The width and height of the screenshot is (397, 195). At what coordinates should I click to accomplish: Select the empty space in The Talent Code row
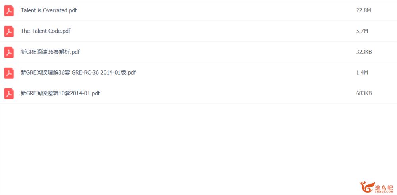213,31
